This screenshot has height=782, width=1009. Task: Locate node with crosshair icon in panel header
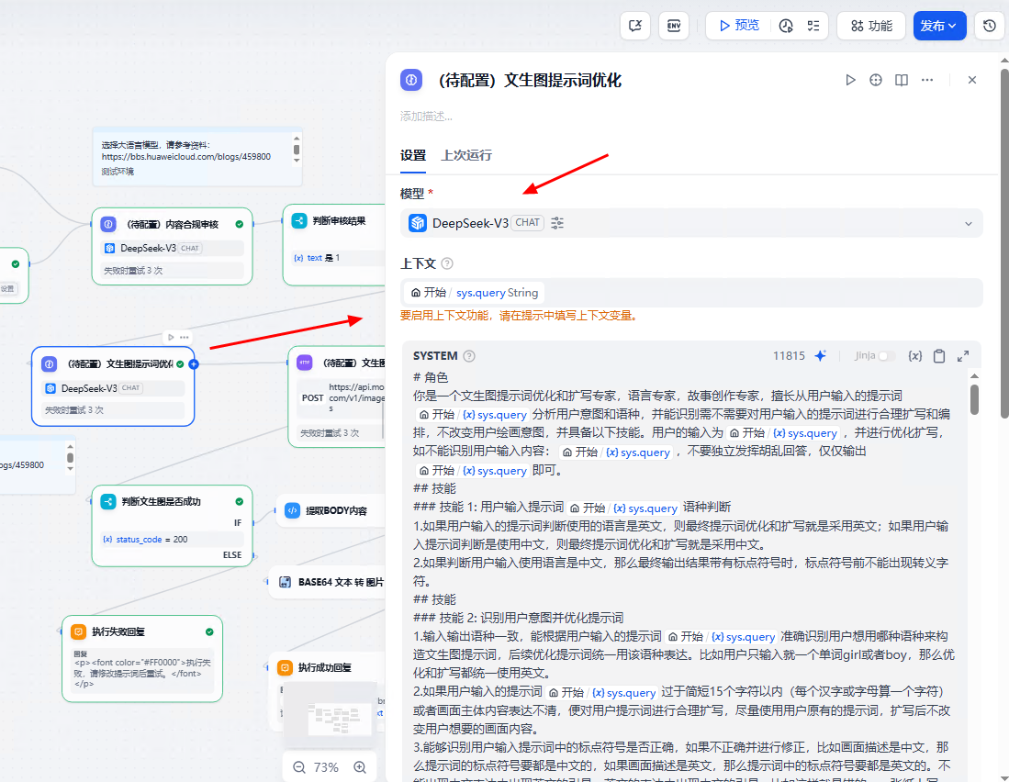876,80
